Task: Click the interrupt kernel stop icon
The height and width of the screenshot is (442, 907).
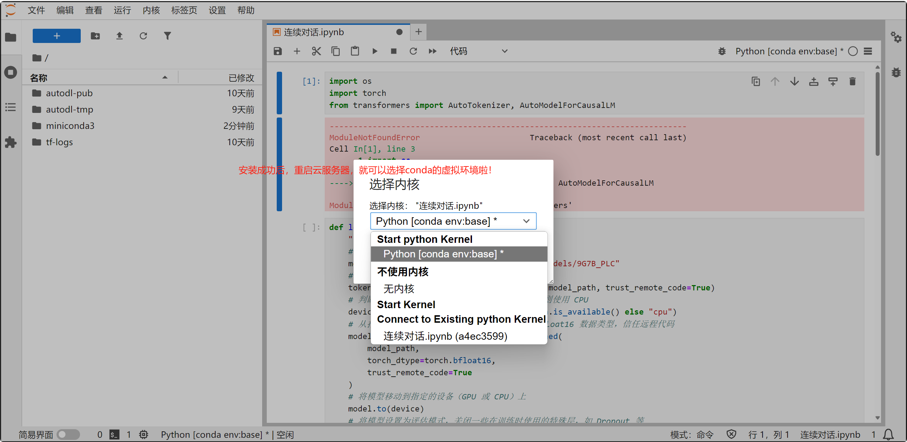Action: (393, 51)
